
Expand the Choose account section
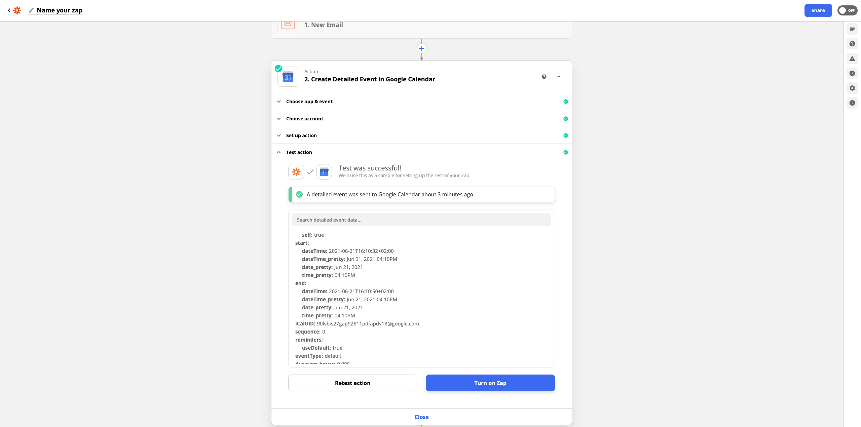click(x=304, y=119)
